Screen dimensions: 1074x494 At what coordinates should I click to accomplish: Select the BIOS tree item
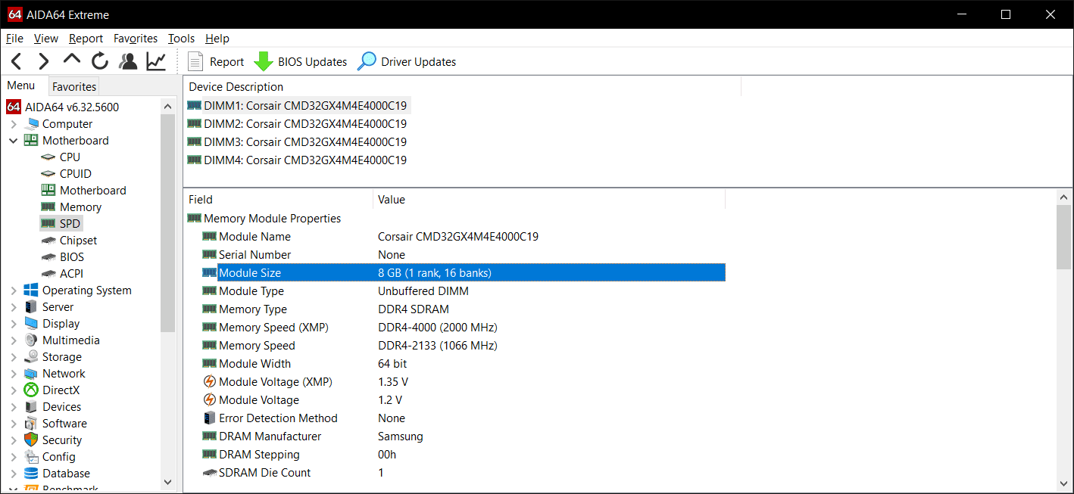coord(72,257)
